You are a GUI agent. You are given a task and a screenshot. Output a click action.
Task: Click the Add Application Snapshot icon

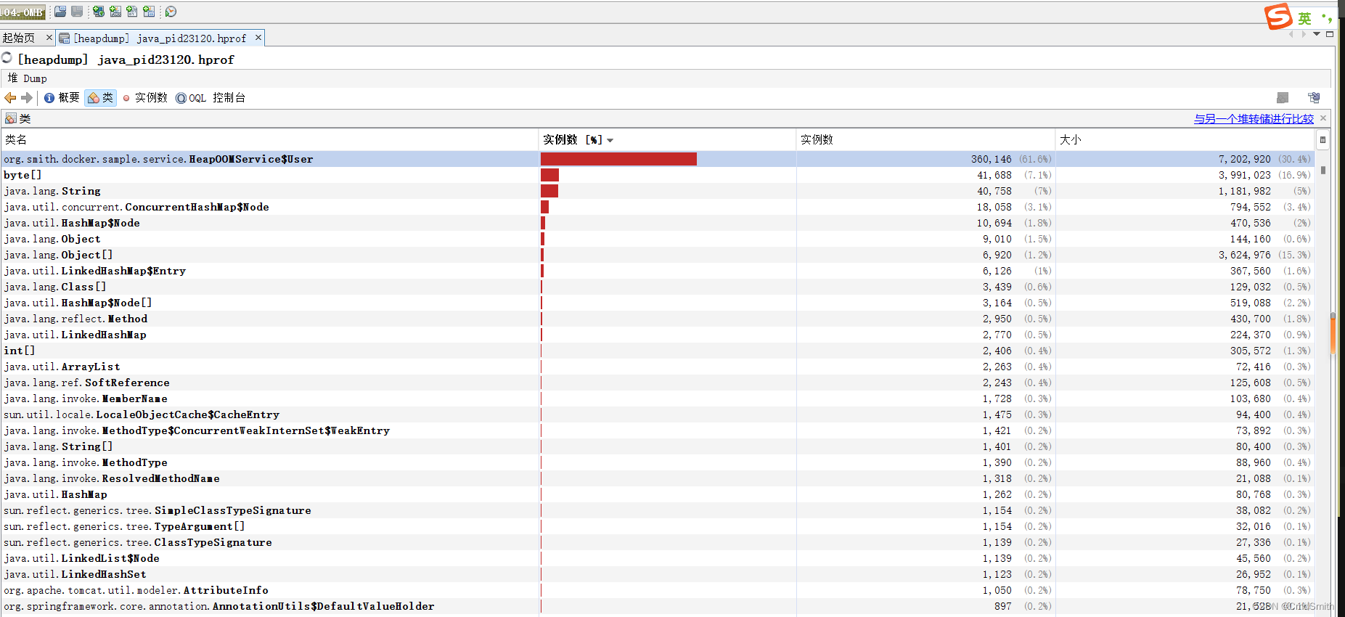pos(149,12)
